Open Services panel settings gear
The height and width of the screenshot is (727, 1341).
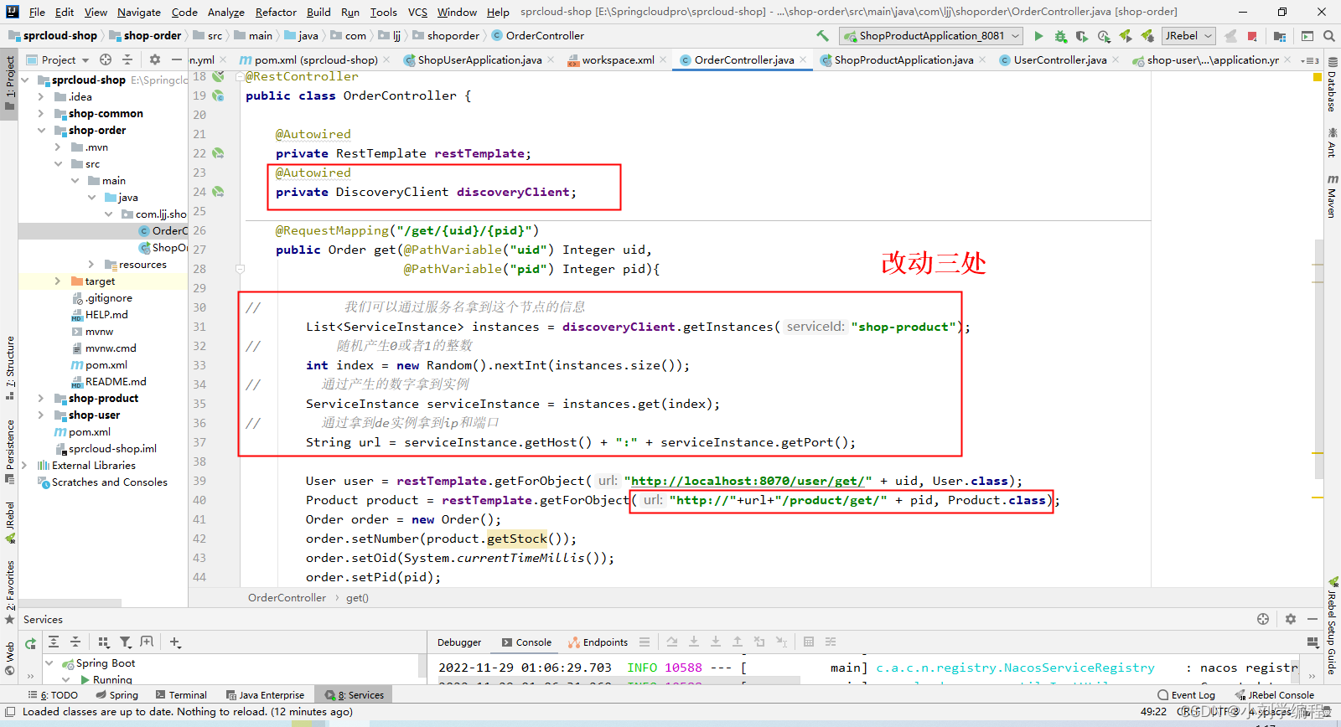1291,619
